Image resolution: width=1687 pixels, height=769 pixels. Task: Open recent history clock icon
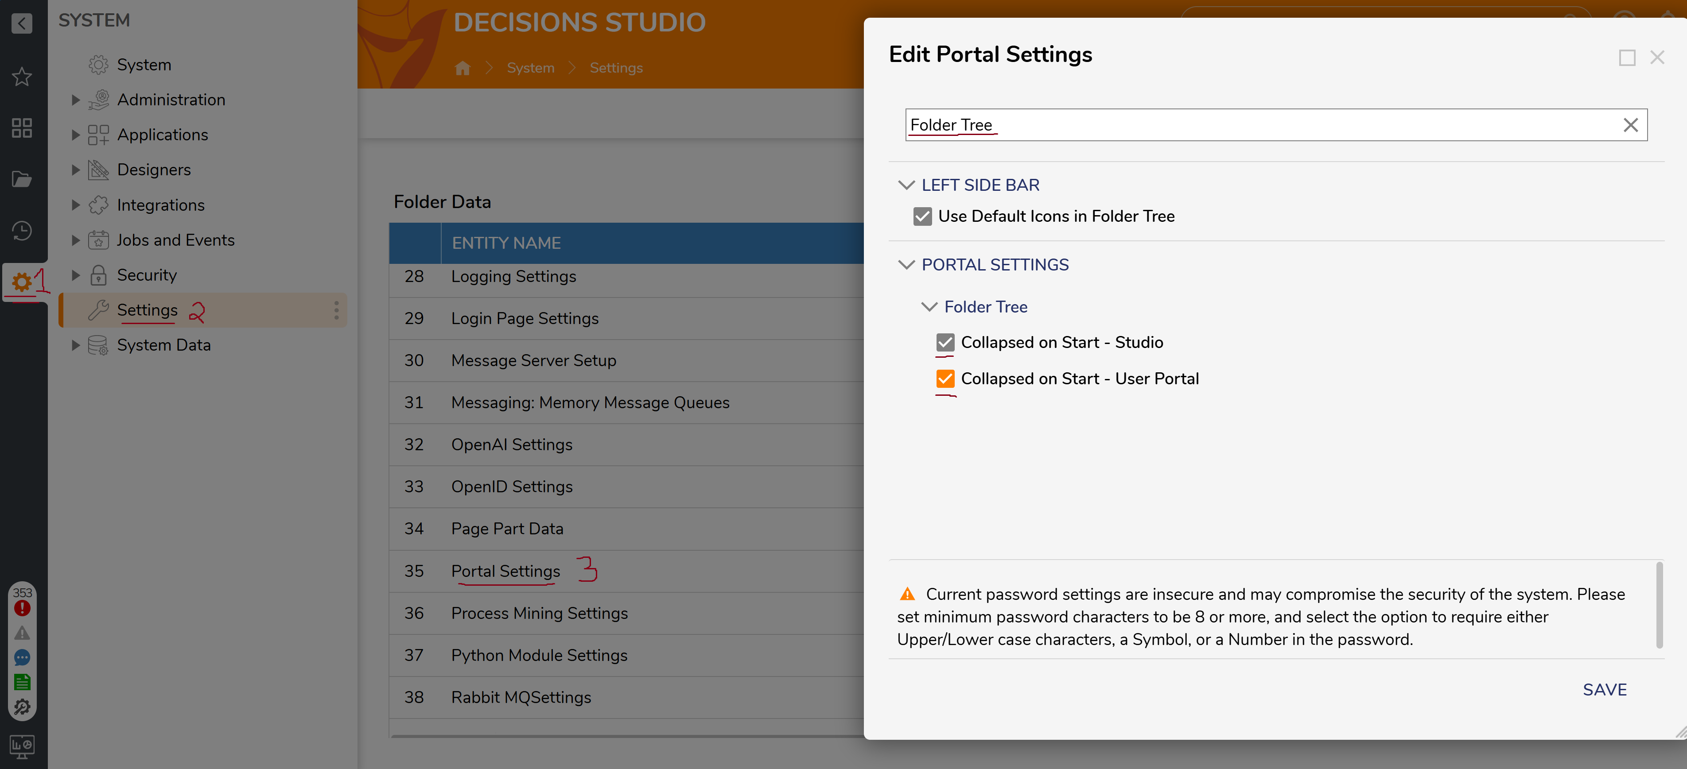click(22, 230)
